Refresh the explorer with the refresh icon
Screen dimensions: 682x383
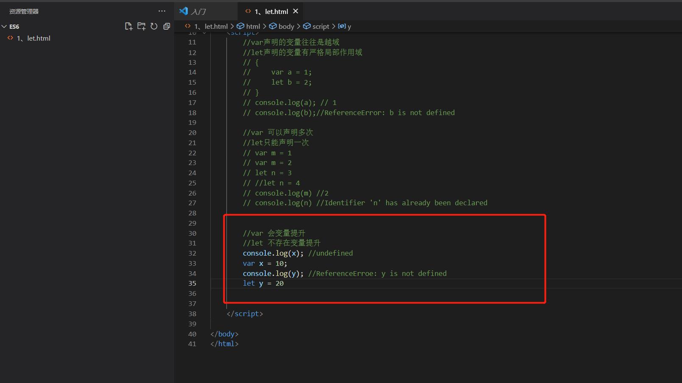point(154,26)
